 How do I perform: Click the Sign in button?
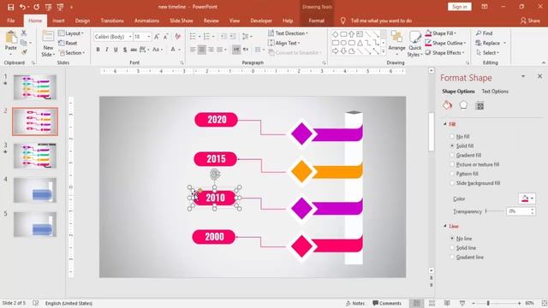[x=459, y=7]
